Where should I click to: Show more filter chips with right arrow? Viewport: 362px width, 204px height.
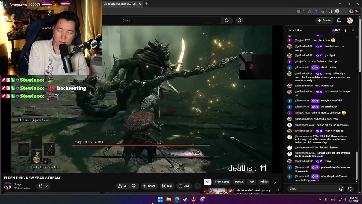click(275, 182)
